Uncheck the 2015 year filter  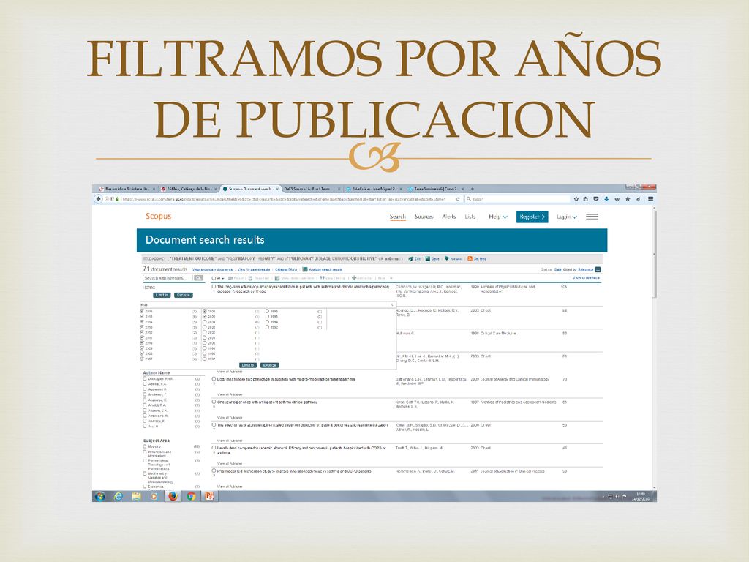pyautogui.click(x=142, y=316)
